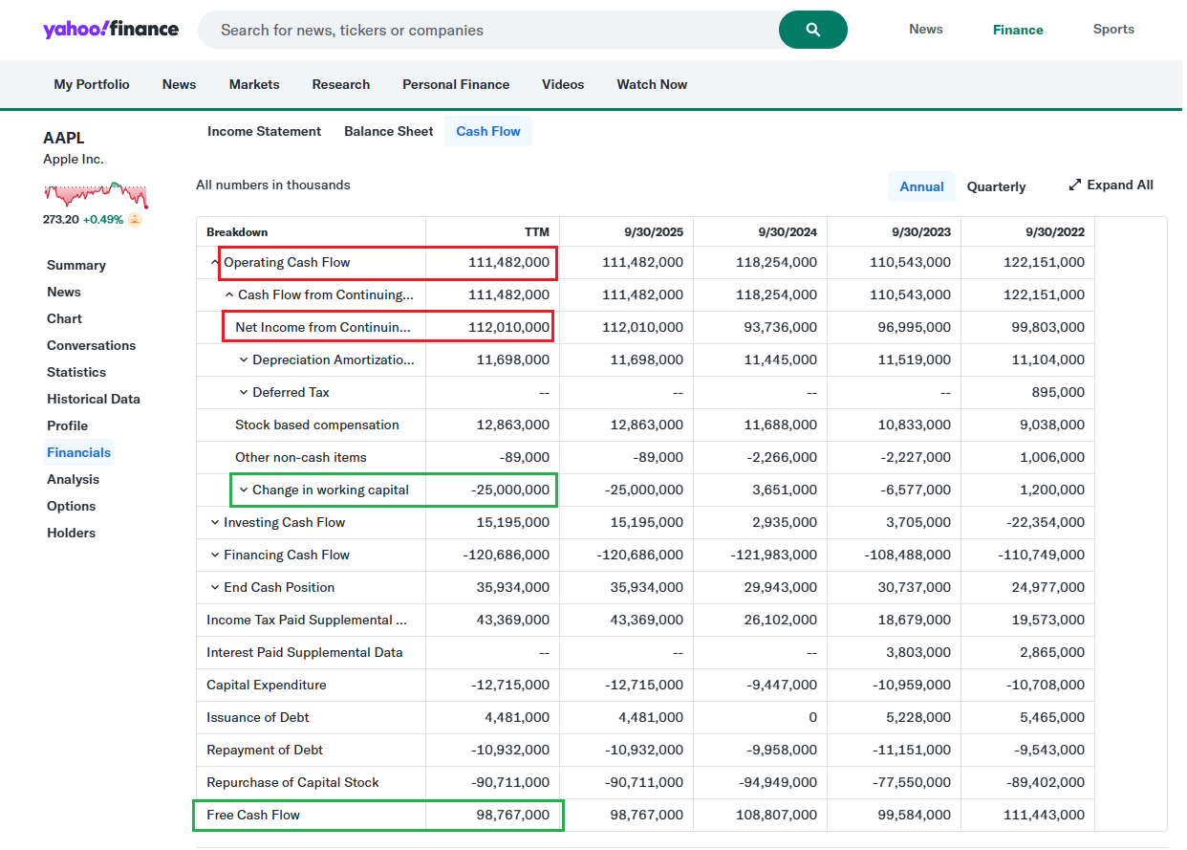Open the Markets navigation menu
Screen dimensions: 1187x850
tap(254, 84)
